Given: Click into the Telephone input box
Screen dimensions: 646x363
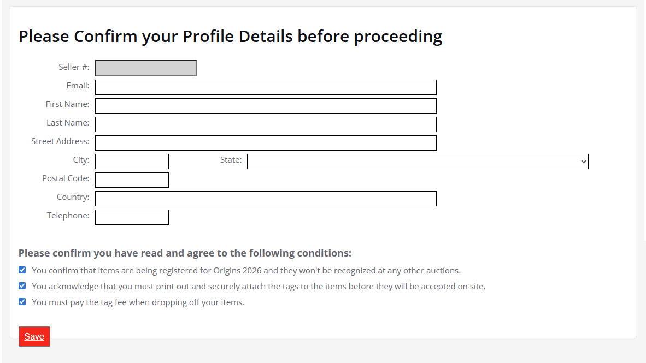Looking at the screenshot, I should (132, 217).
